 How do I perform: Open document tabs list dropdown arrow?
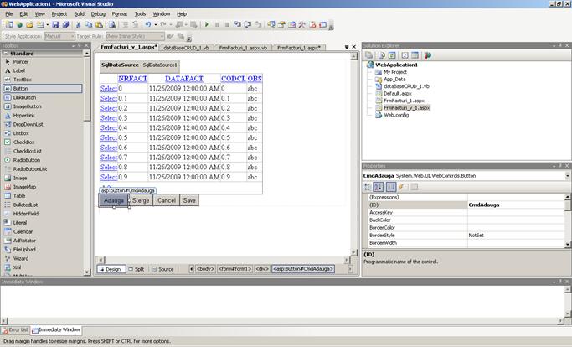point(347,47)
